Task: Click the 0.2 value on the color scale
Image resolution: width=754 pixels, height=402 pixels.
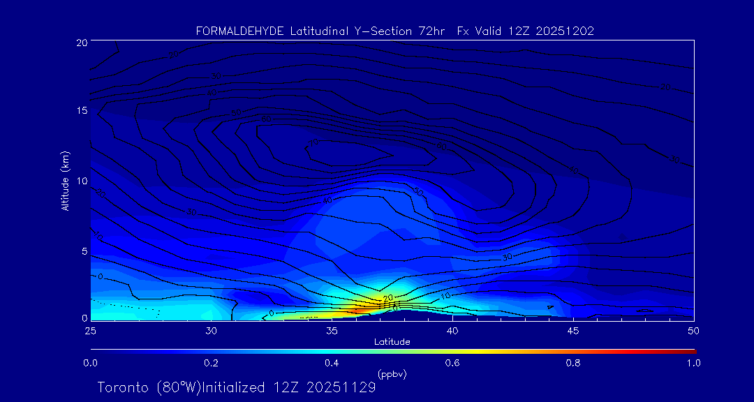Action: point(211,363)
